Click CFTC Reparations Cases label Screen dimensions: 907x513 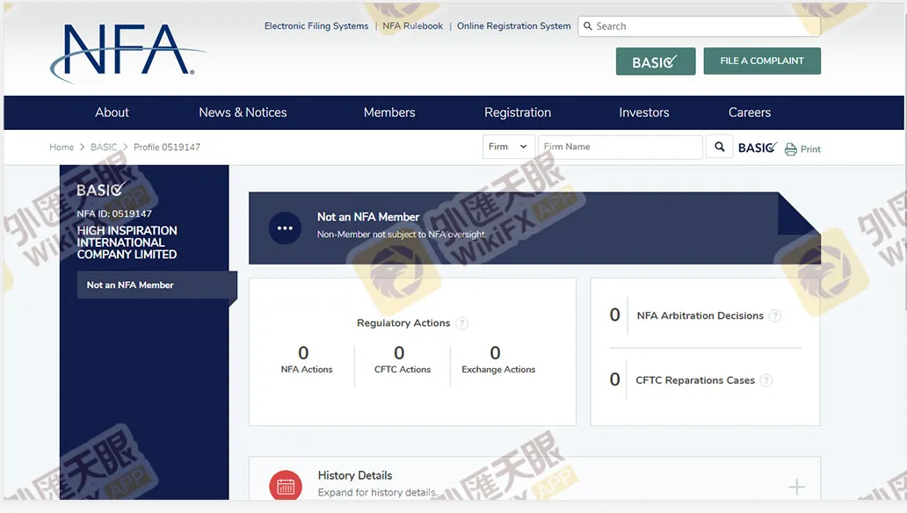click(695, 380)
